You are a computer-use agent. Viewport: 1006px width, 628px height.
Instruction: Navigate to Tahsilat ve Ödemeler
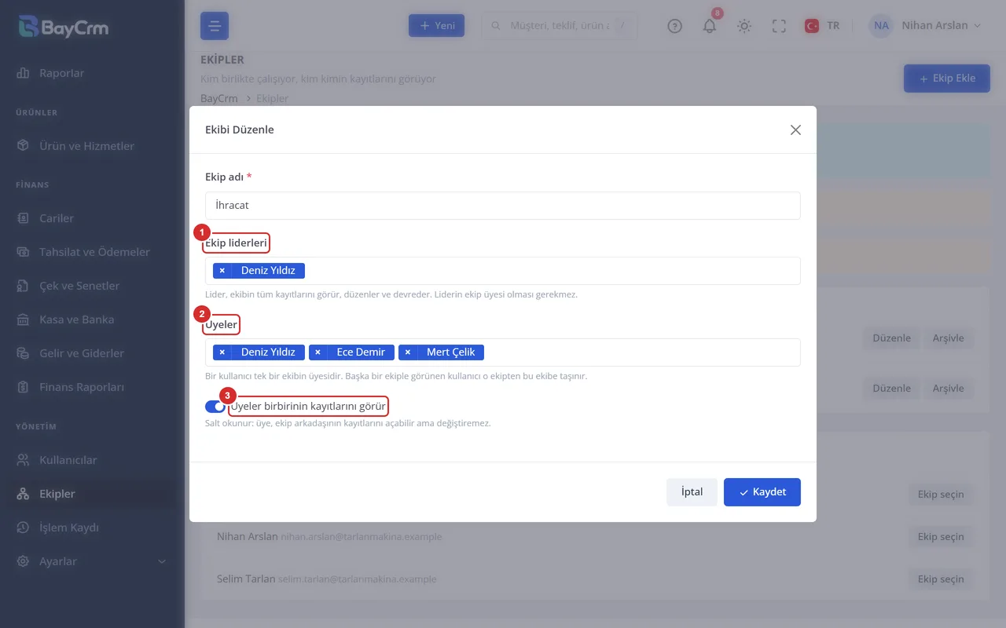tap(92, 252)
